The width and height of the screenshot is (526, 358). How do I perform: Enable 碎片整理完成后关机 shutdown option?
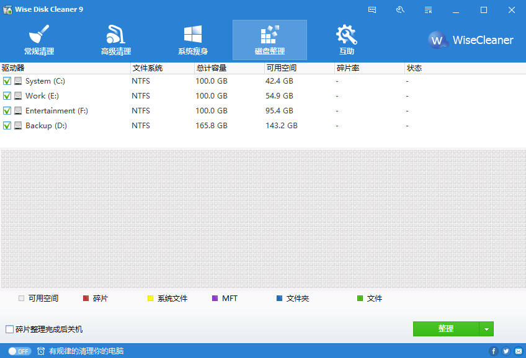point(11,329)
